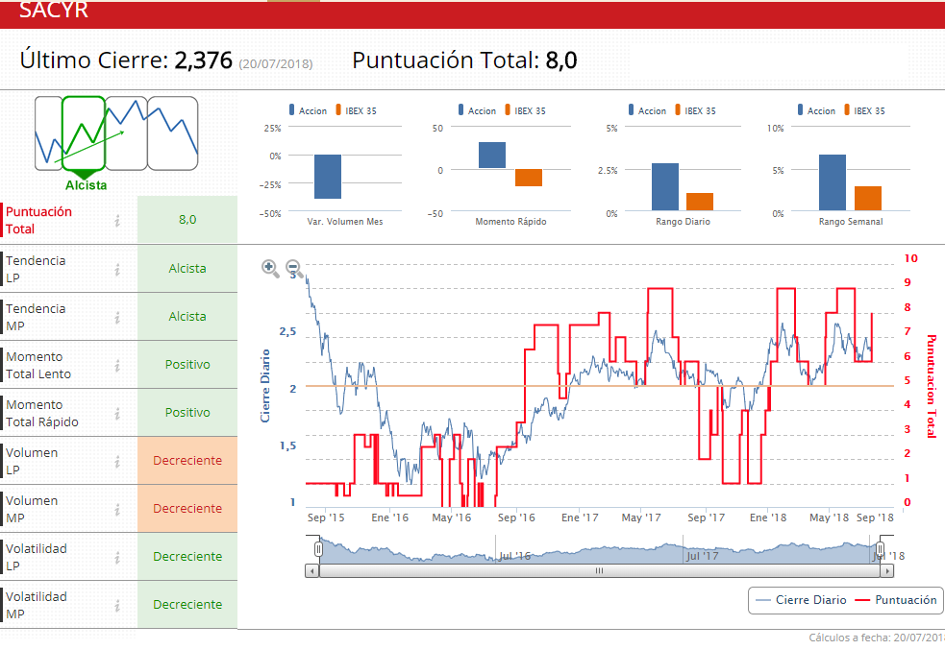Open info icon for Tendencia MP
945x650 pixels.
click(x=117, y=317)
